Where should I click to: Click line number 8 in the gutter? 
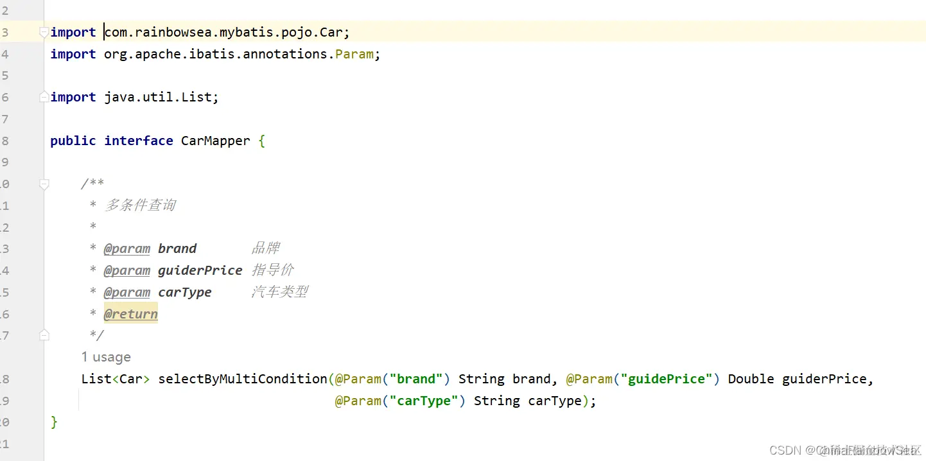5,141
